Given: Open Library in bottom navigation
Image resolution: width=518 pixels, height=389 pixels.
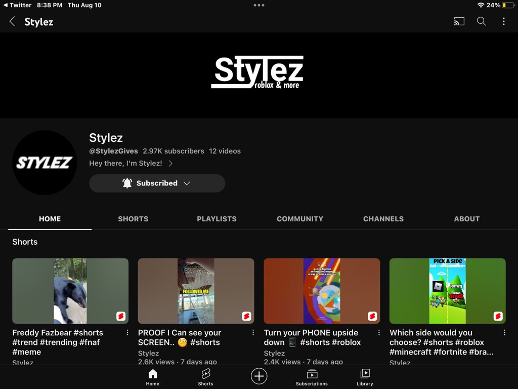Looking at the screenshot, I should [365, 377].
